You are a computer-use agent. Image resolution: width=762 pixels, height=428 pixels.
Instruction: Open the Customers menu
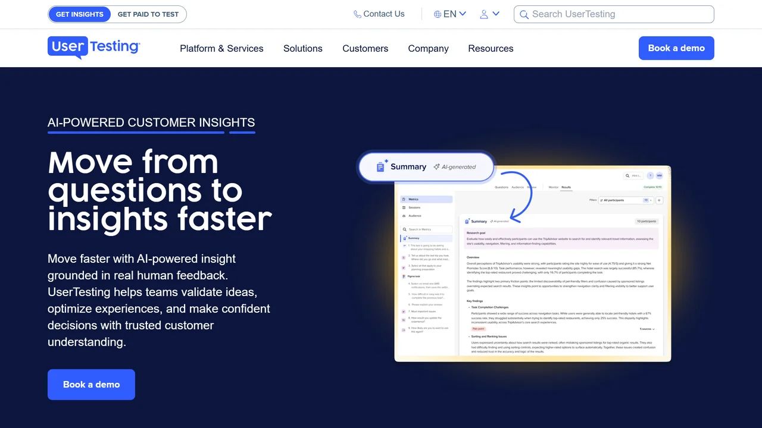365,48
